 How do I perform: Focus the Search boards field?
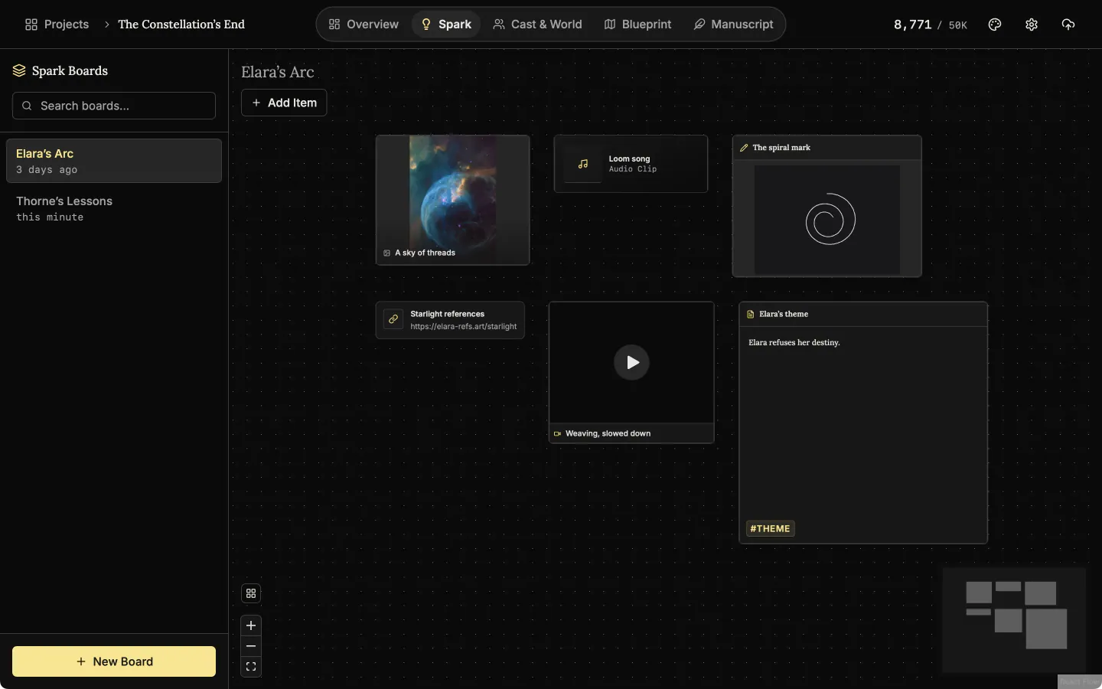[114, 106]
